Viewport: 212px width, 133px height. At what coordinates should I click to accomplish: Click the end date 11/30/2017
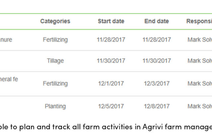(157, 61)
